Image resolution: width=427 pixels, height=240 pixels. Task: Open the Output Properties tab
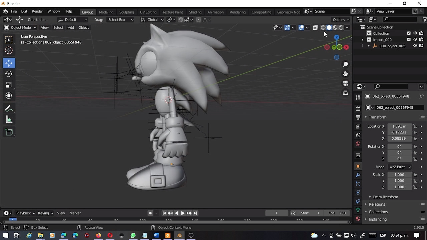(x=358, y=117)
